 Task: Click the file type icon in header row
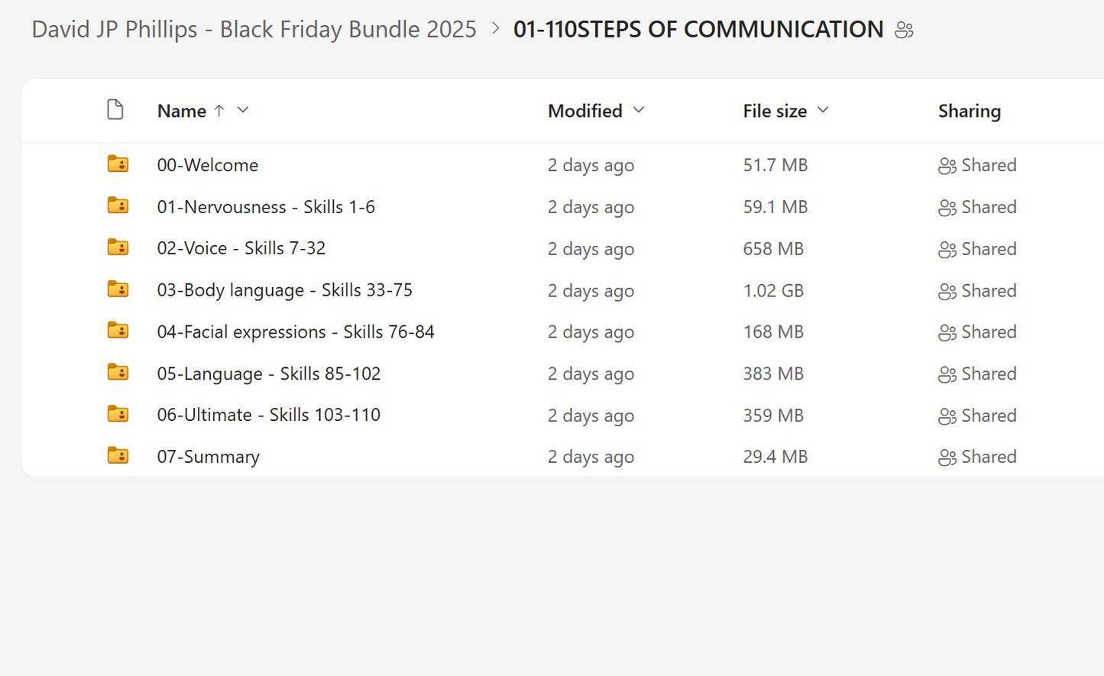pos(115,109)
